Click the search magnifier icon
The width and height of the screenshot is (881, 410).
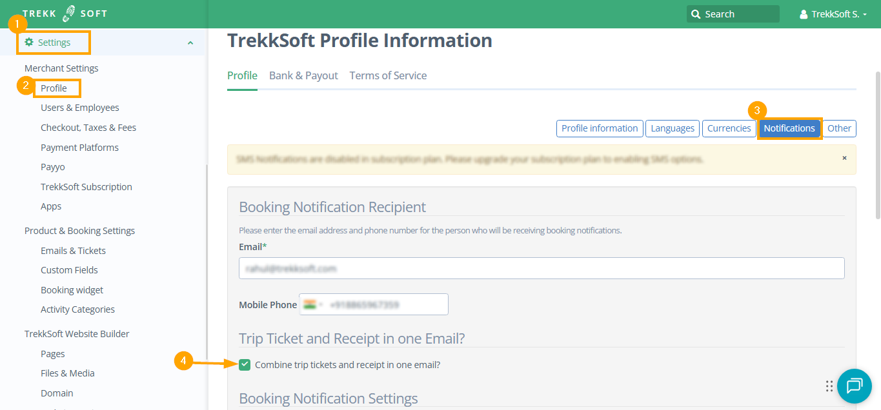coord(696,14)
